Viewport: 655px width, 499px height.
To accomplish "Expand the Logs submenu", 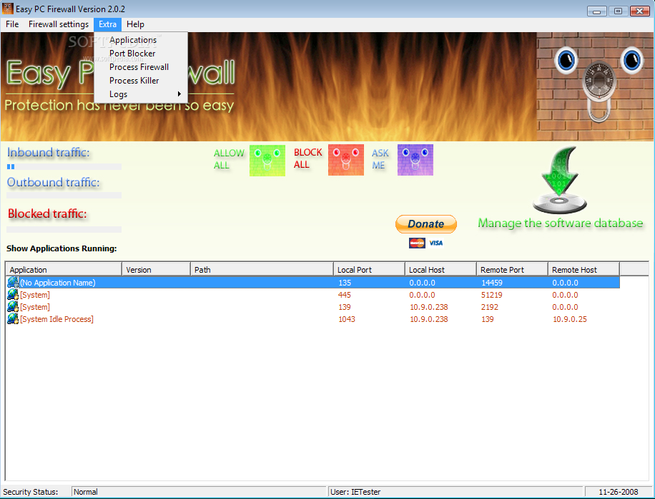I will (x=141, y=94).
